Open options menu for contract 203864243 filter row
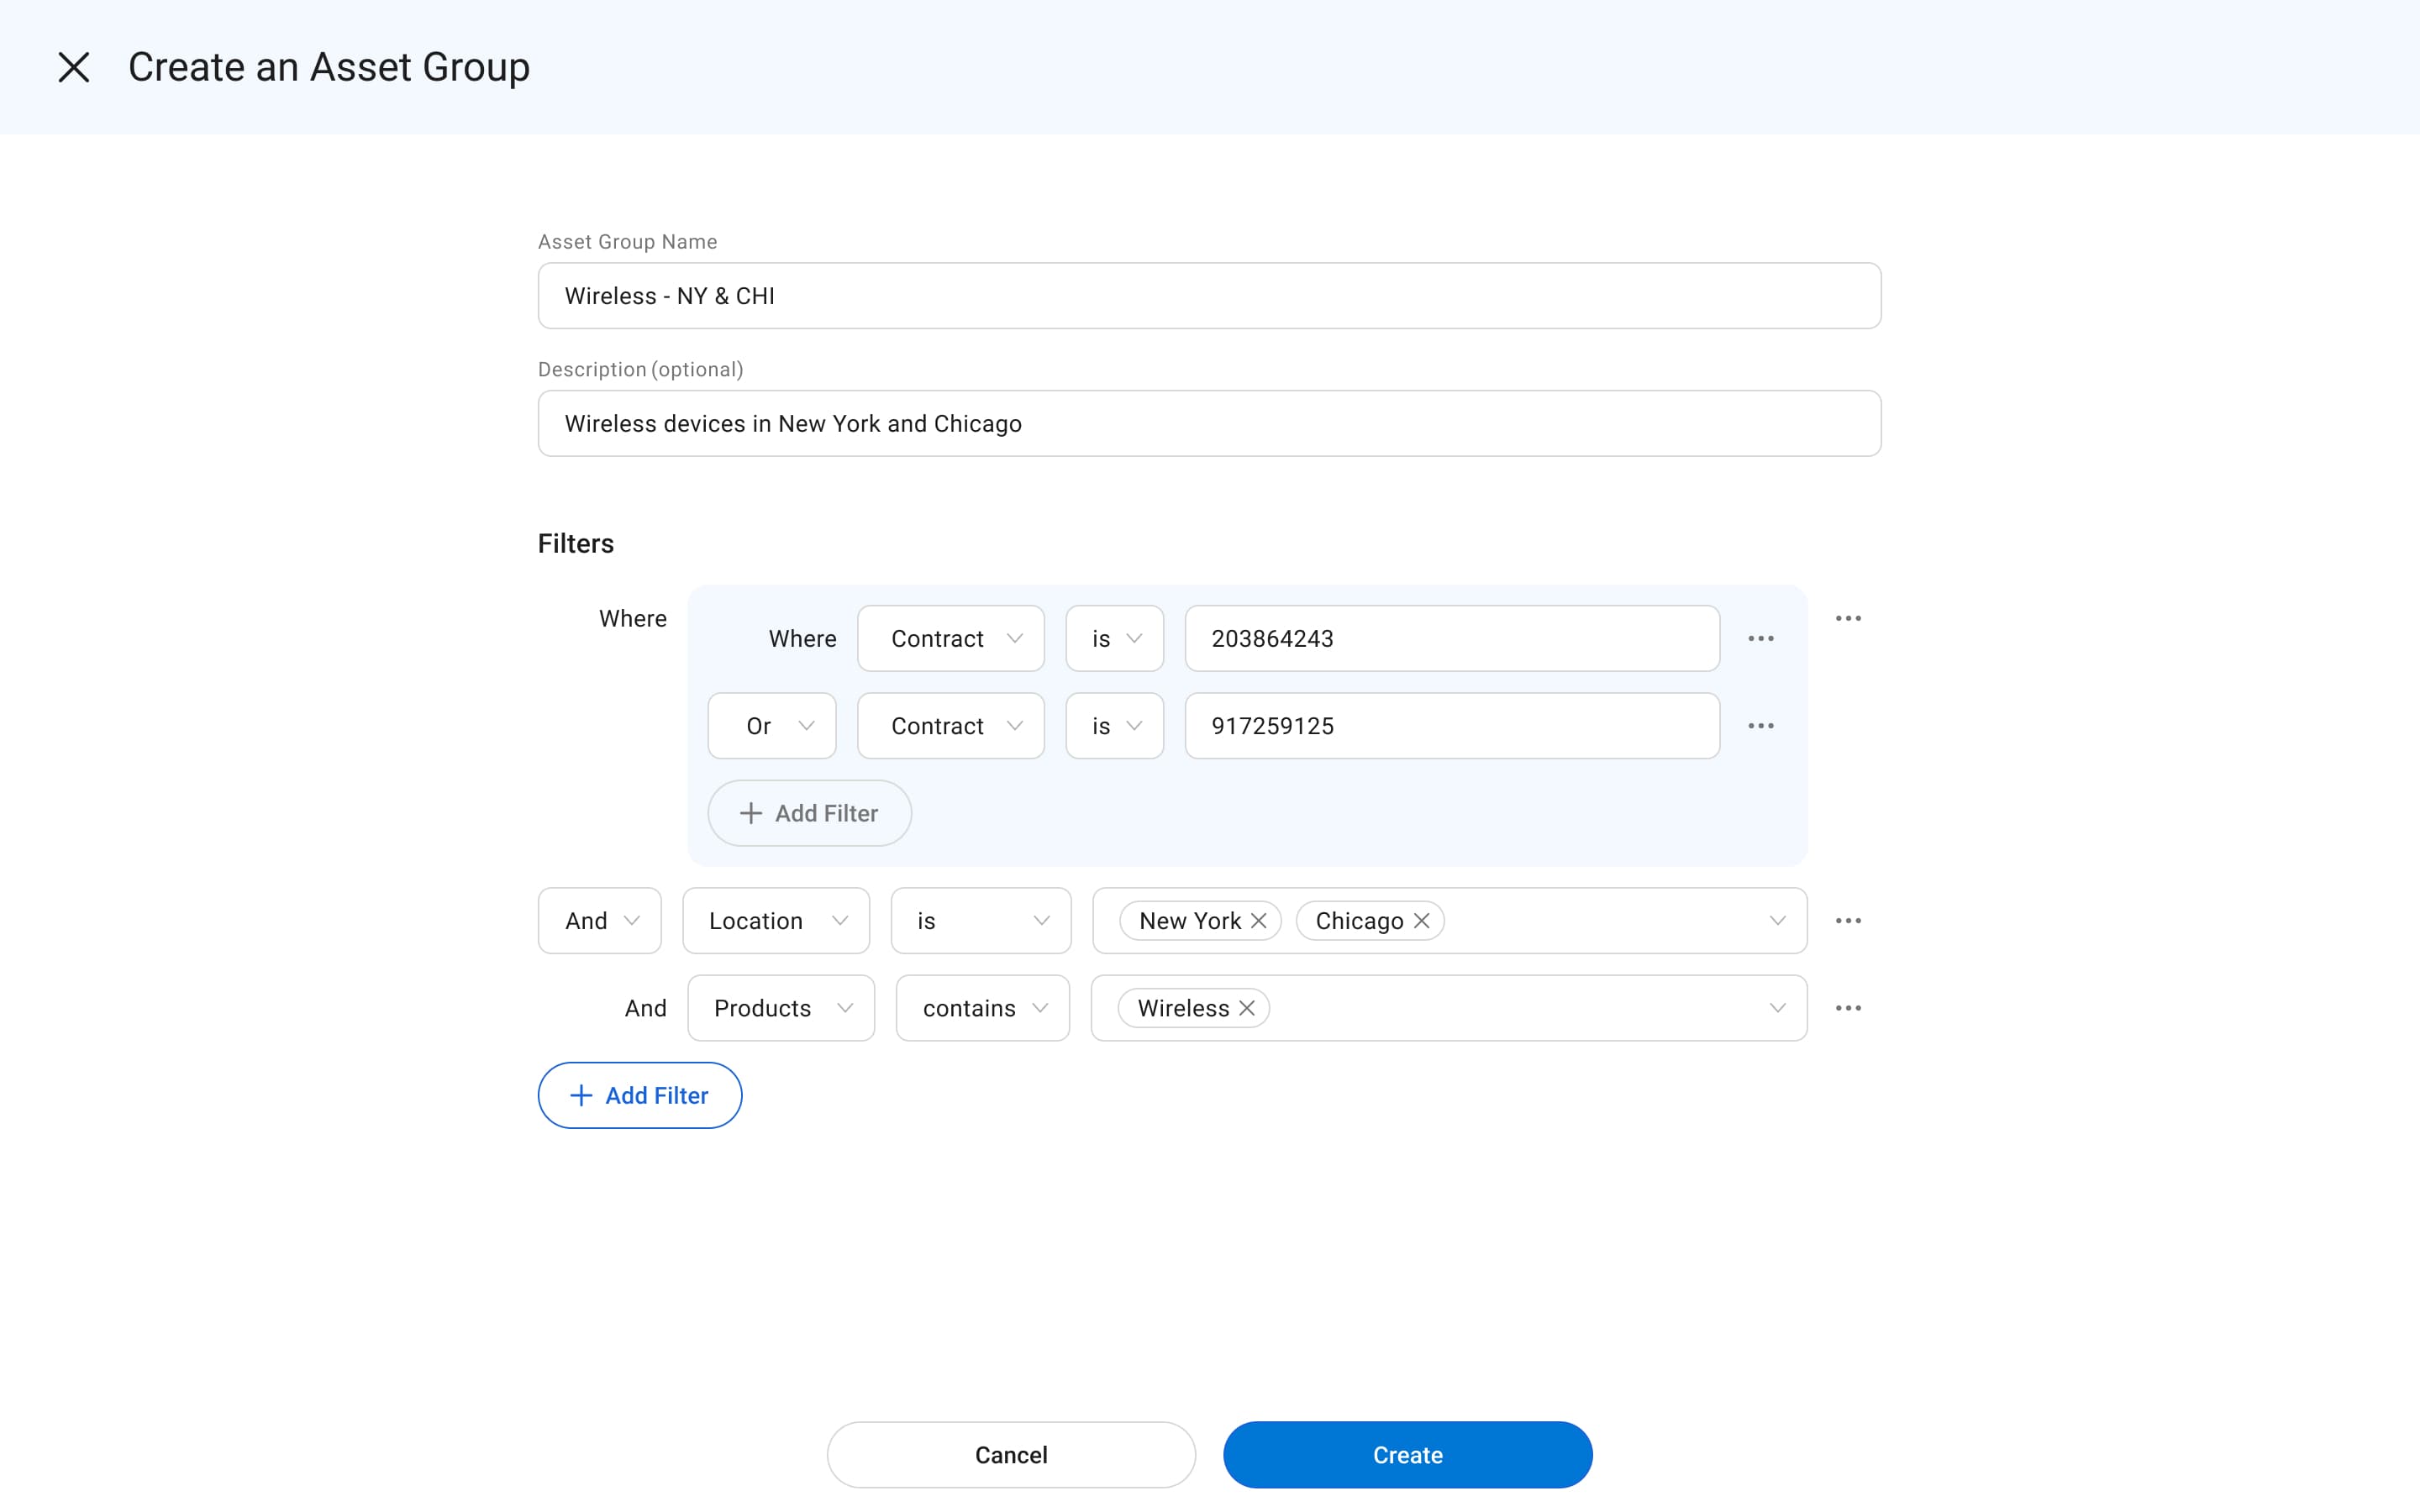The image size is (2420, 1512). click(1760, 638)
